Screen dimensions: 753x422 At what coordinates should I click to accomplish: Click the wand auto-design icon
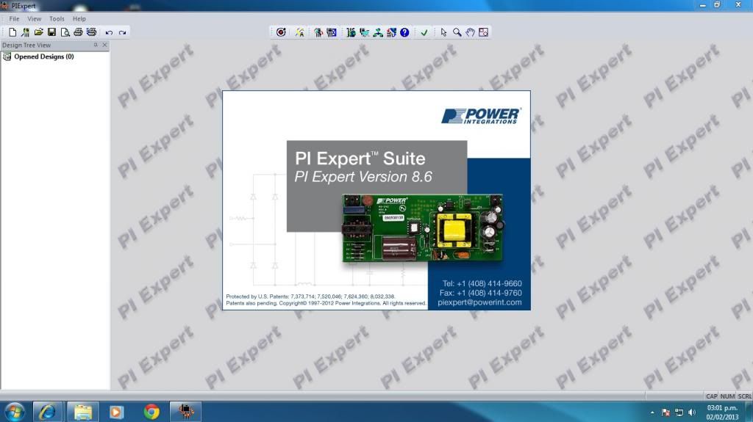coord(300,32)
